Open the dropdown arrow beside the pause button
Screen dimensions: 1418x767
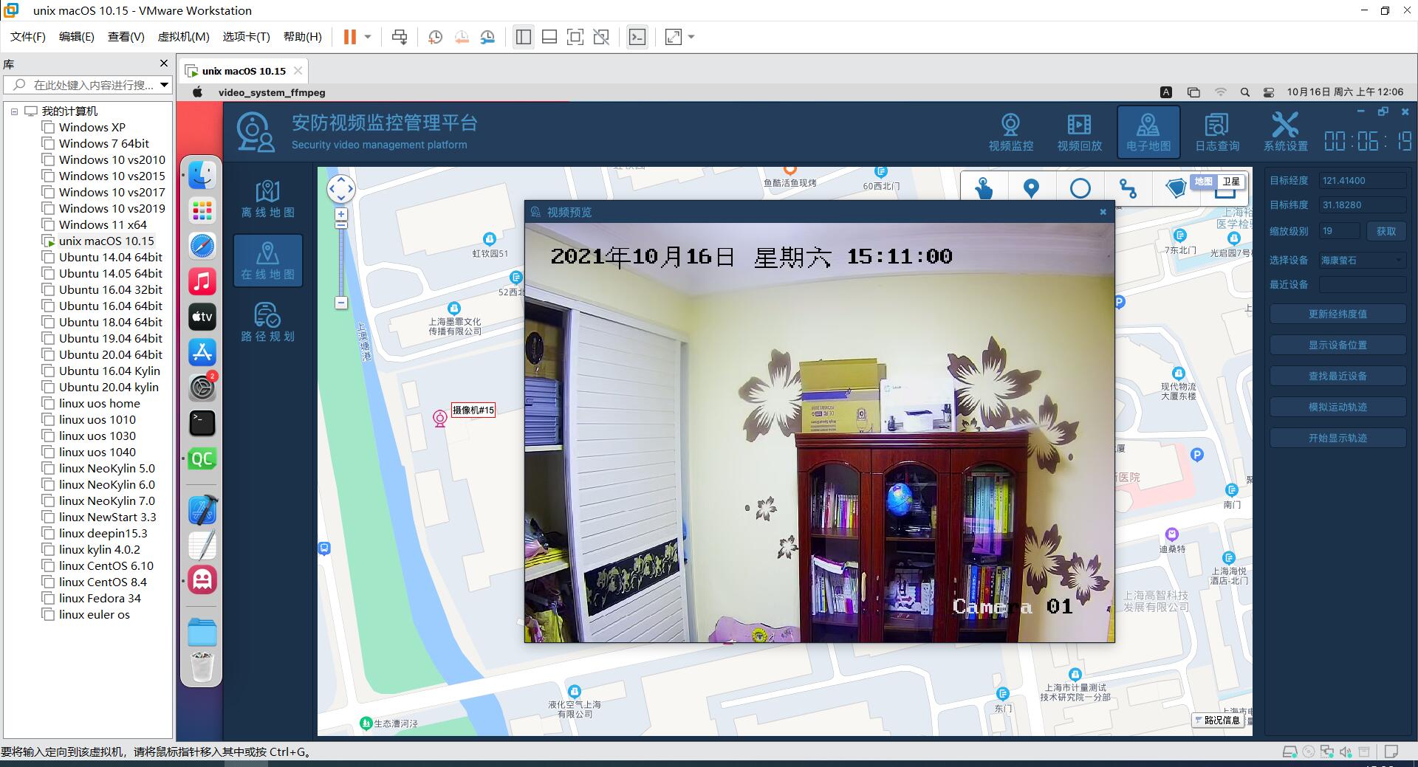(x=368, y=37)
